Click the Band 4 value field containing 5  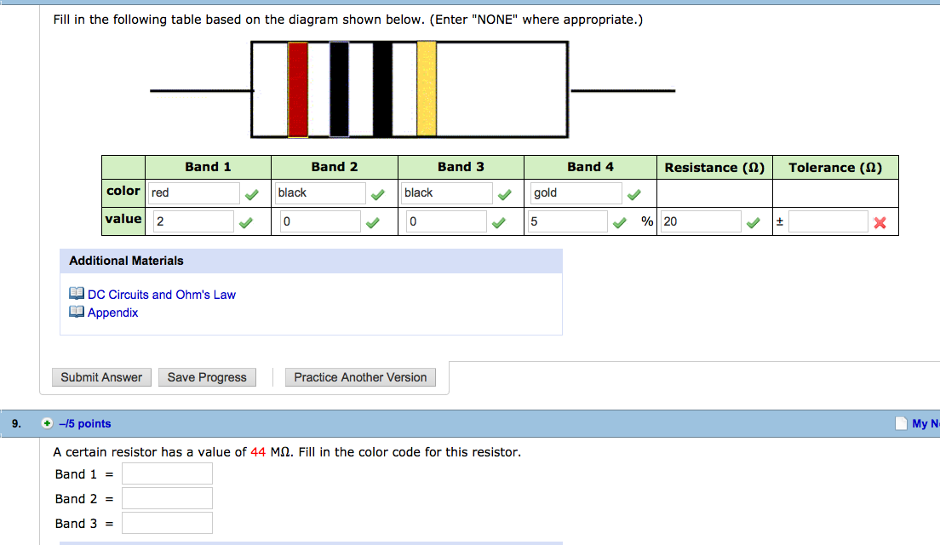(567, 221)
